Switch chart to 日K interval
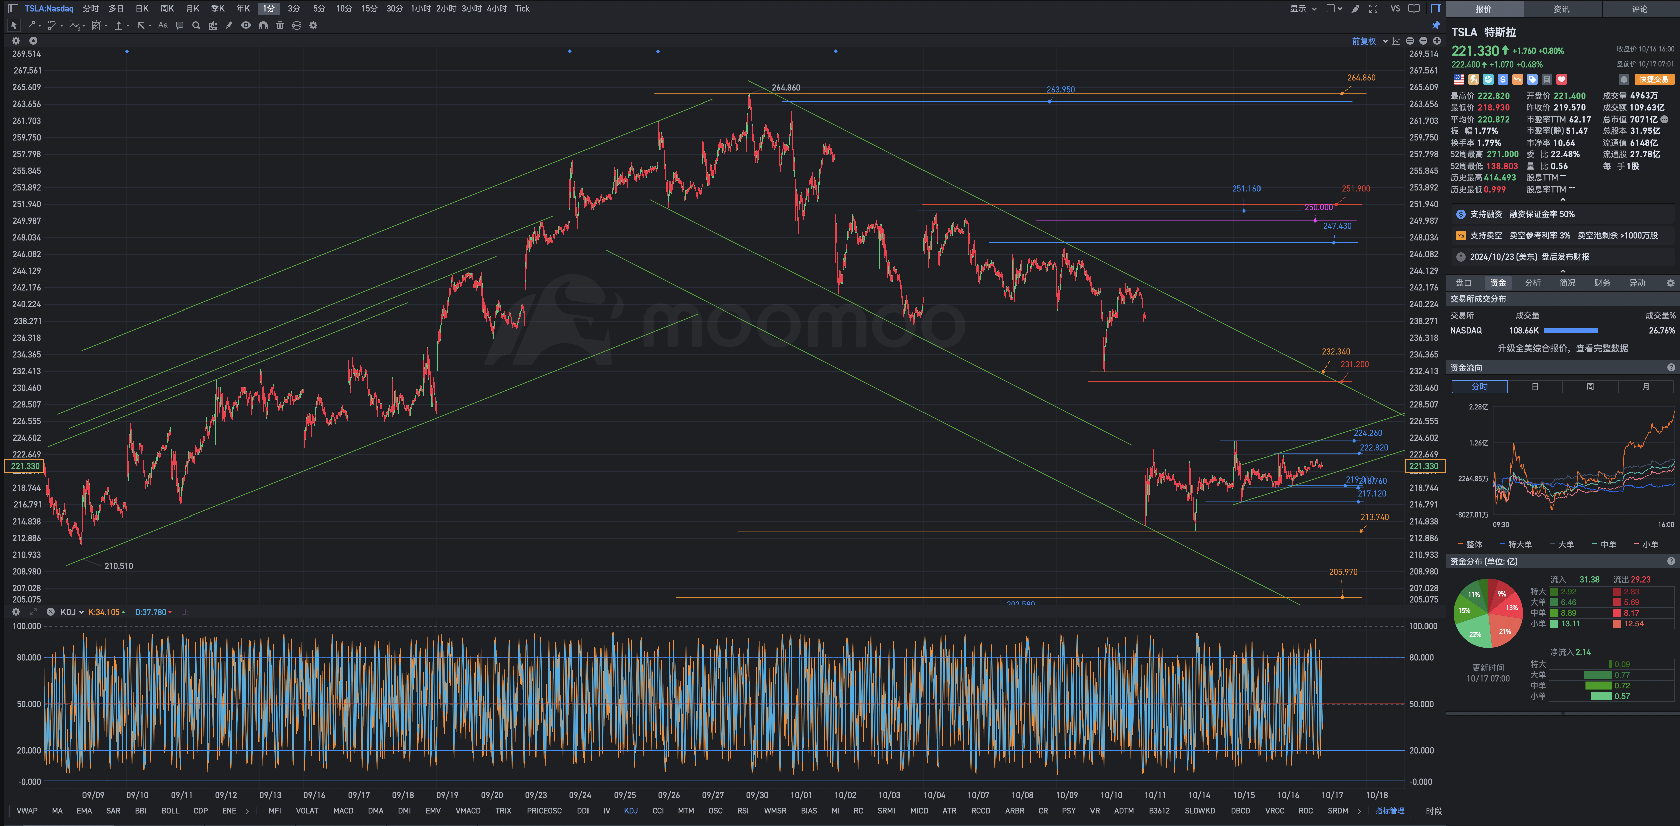 (x=142, y=8)
